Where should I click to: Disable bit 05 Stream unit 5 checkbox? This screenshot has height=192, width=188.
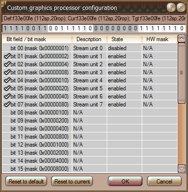(7, 88)
